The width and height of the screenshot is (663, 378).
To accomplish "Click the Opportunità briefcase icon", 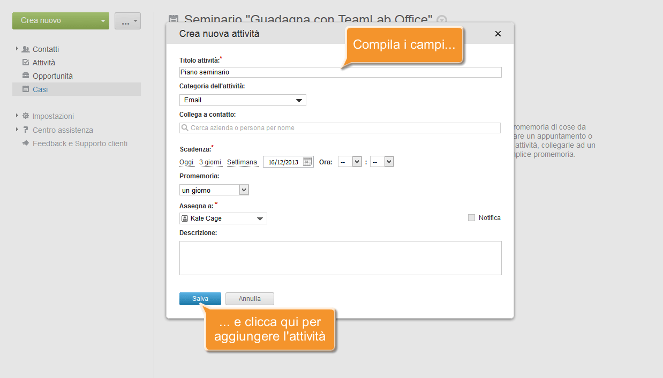I will (26, 76).
